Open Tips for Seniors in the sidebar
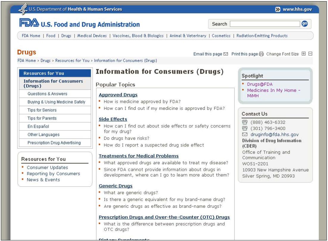 (x=42, y=110)
